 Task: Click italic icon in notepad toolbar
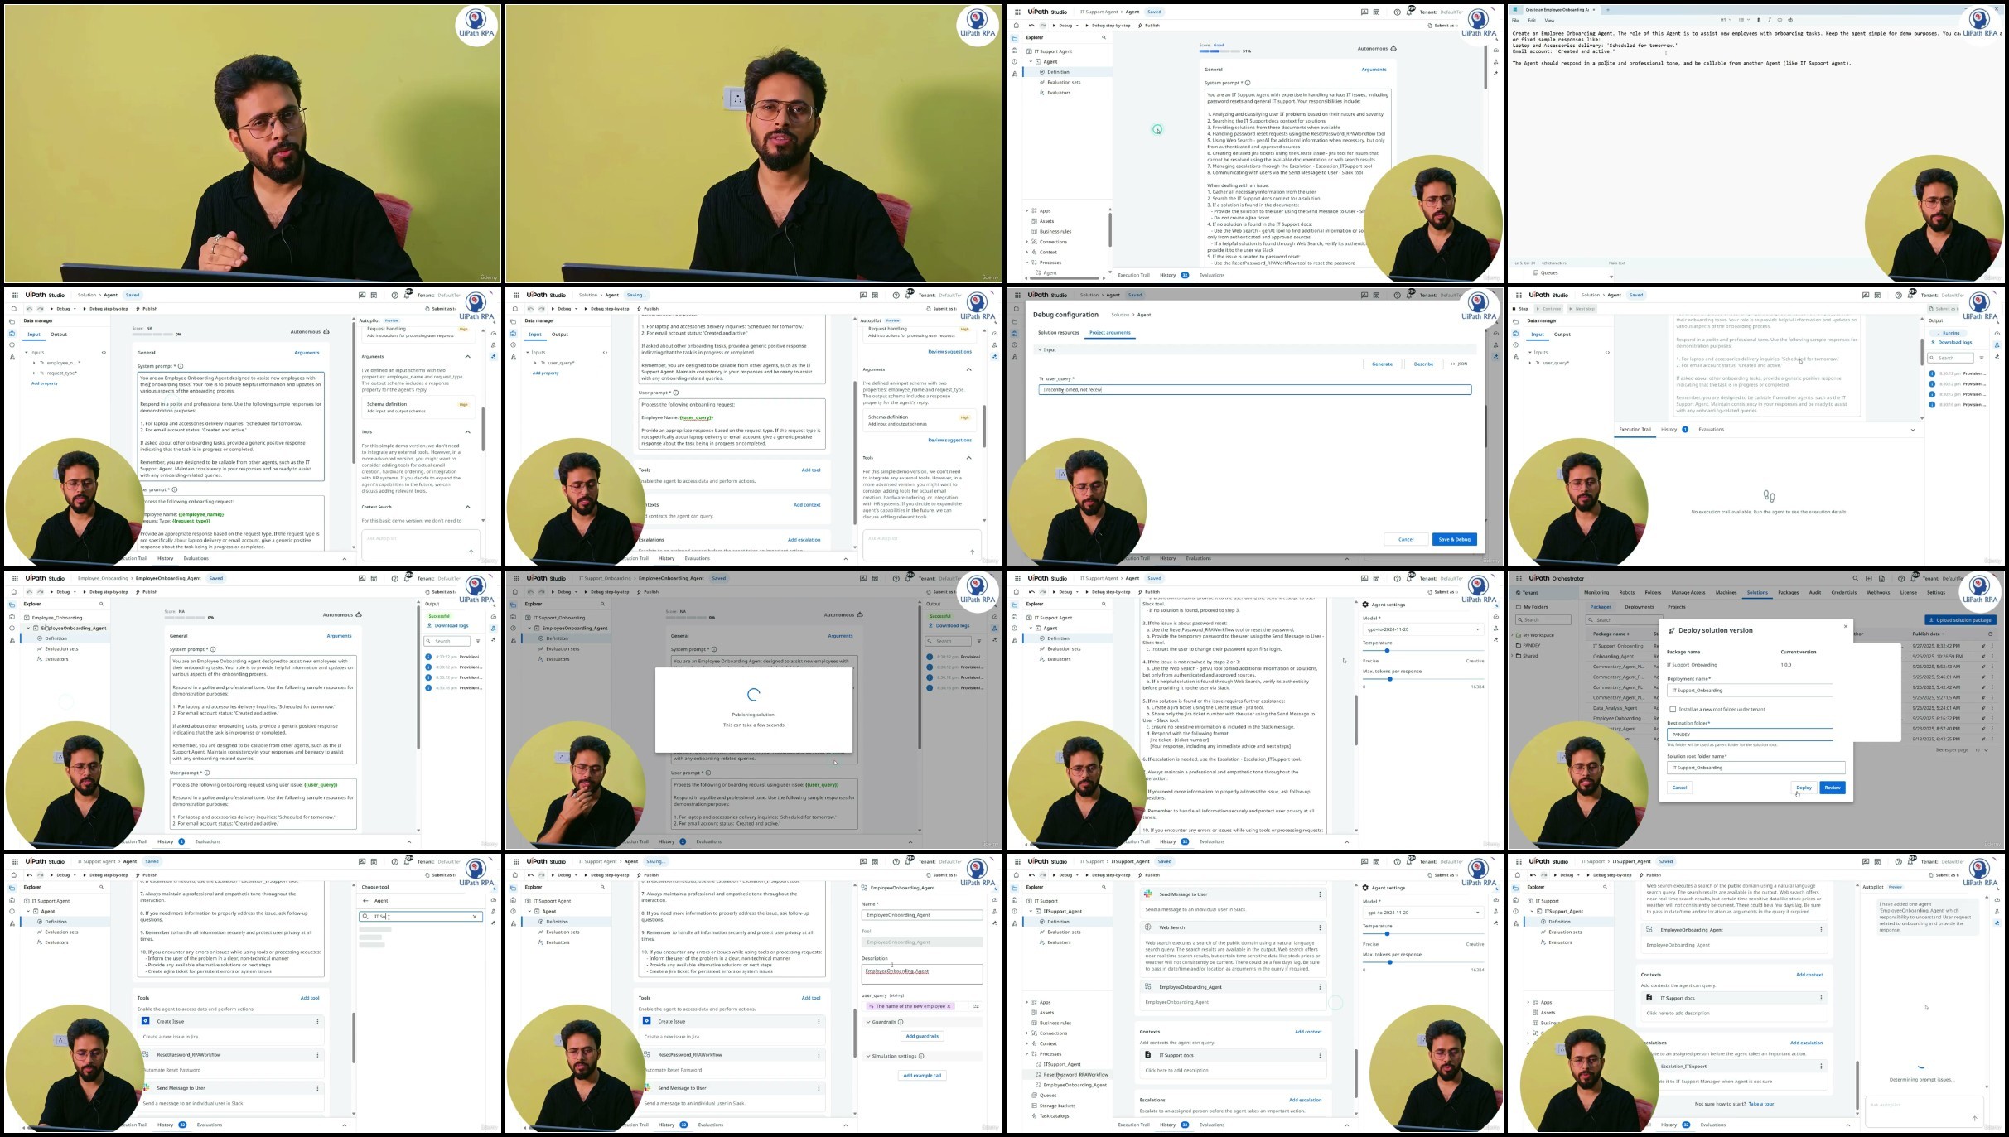point(1769,20)
